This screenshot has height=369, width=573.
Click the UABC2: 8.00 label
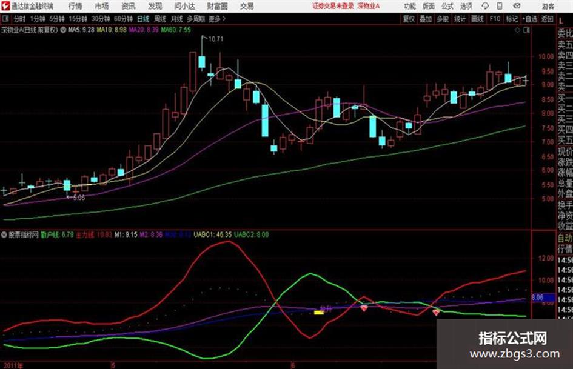click(x=252, y=234)
